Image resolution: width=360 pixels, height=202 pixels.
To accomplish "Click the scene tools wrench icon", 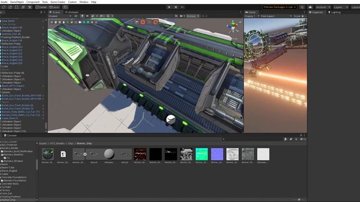I will click(x=176, y=16).
